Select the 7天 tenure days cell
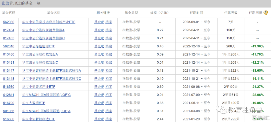Viewport: 271px width, 122px height. pos(231,22)
